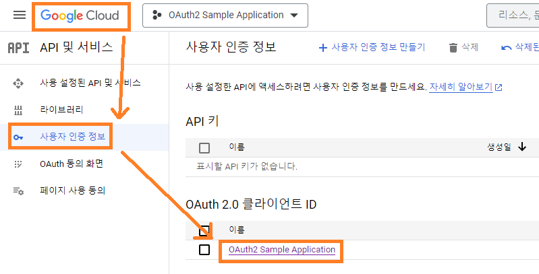
Task: Click the OAuth consent screen dots icon
Action: (18, 164)
